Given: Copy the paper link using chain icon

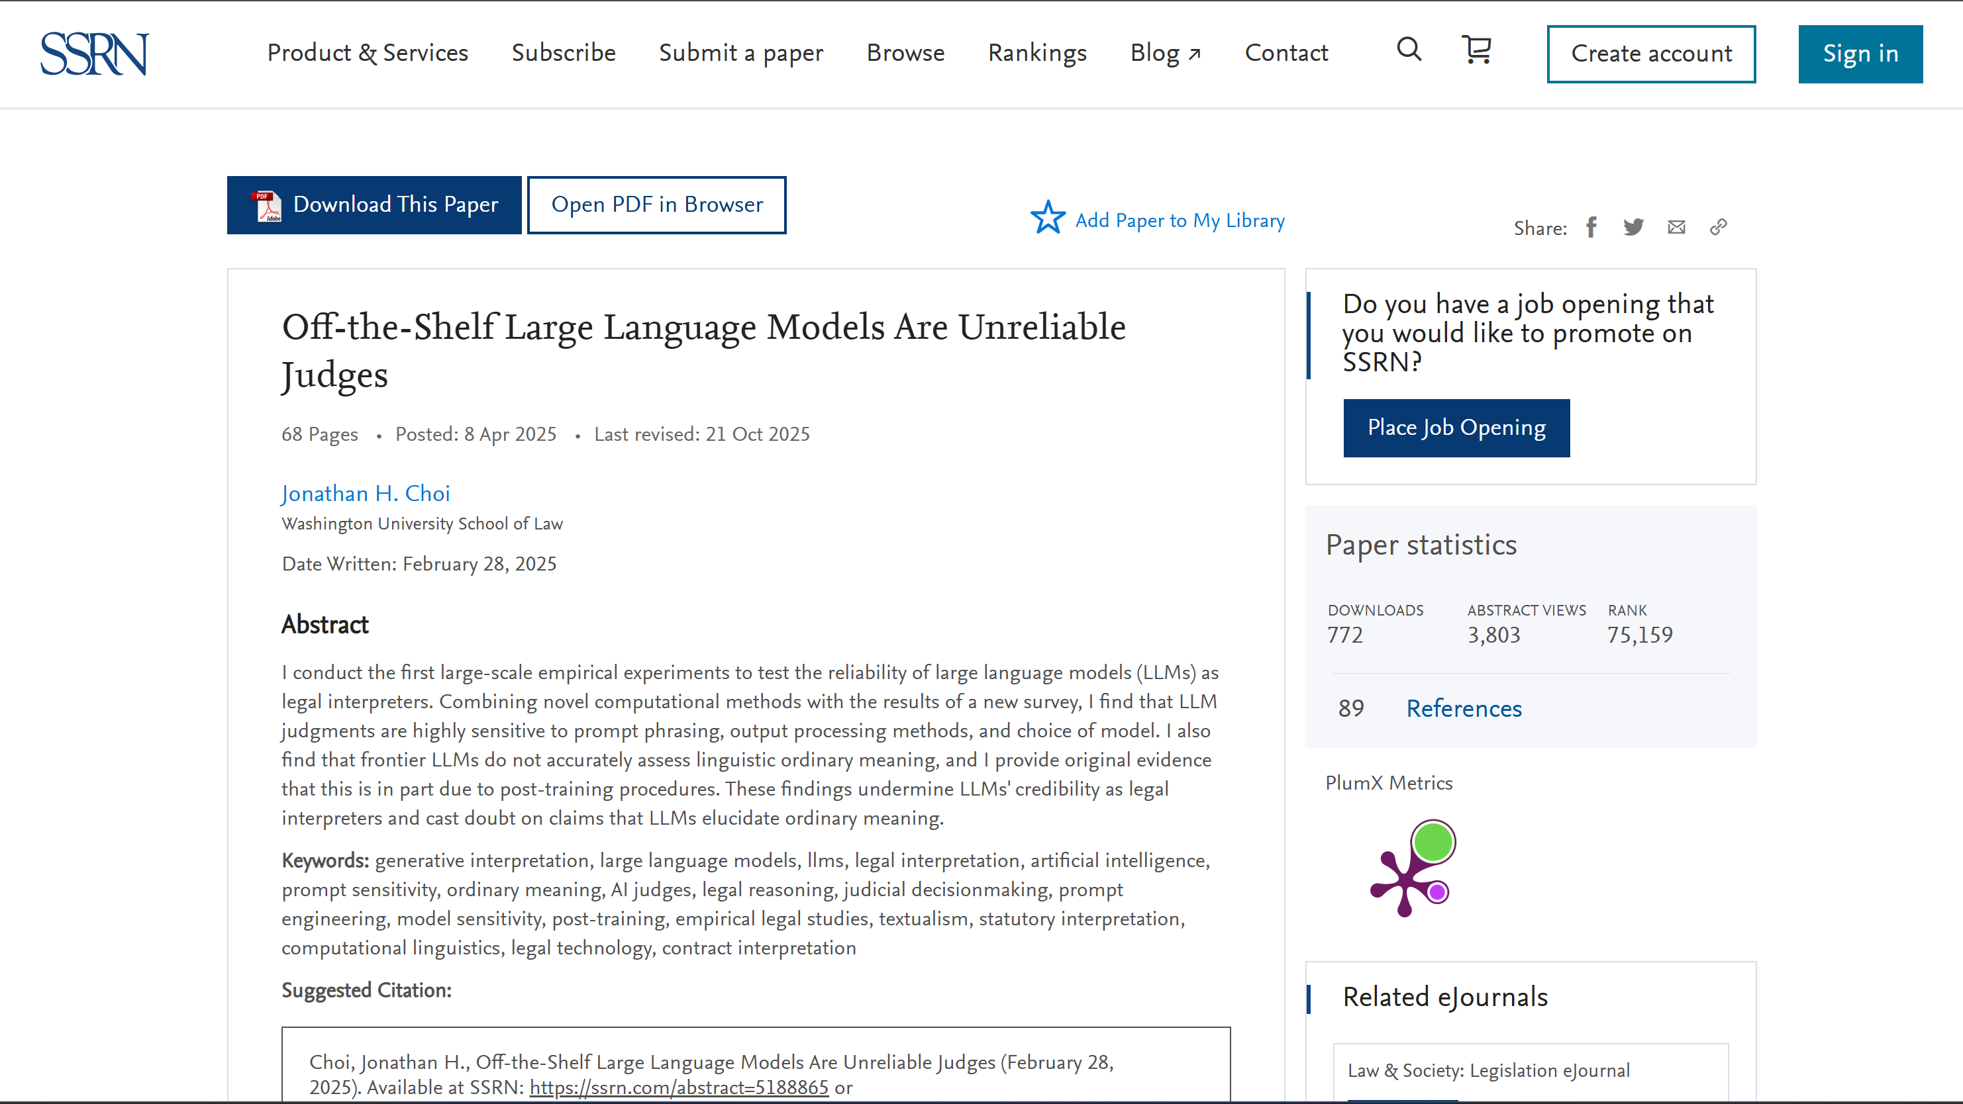Looking at the screenshot, I should click(x=1719, y=226).
